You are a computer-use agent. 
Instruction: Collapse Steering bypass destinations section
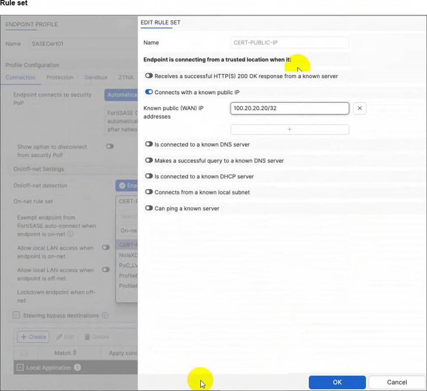point(16,315)
